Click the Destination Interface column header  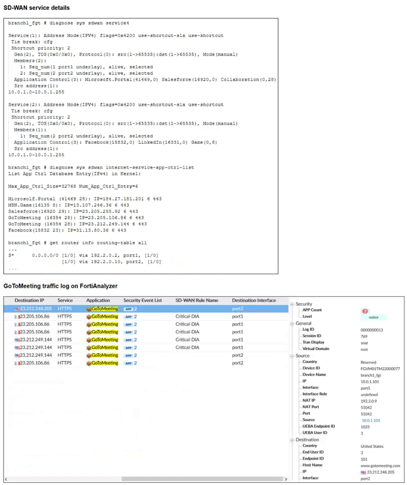tap(254, 300)
